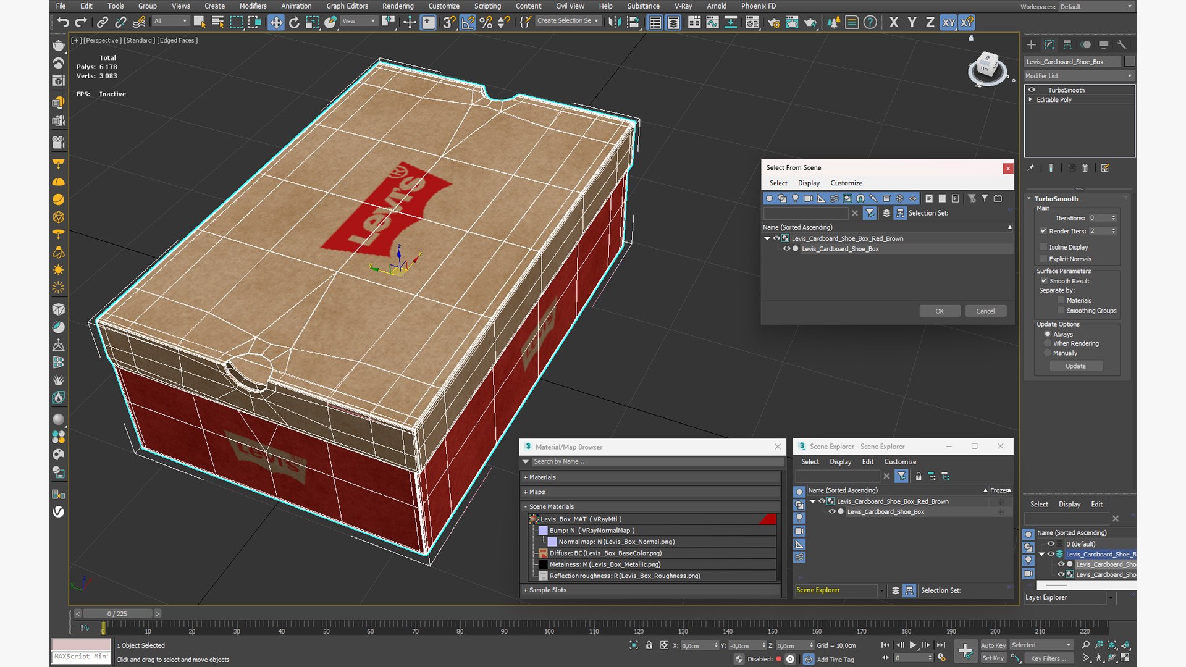Viewport: 1186px width, 667px height.
Task: Switch to the Utilities command panel
Action: 1122,44
